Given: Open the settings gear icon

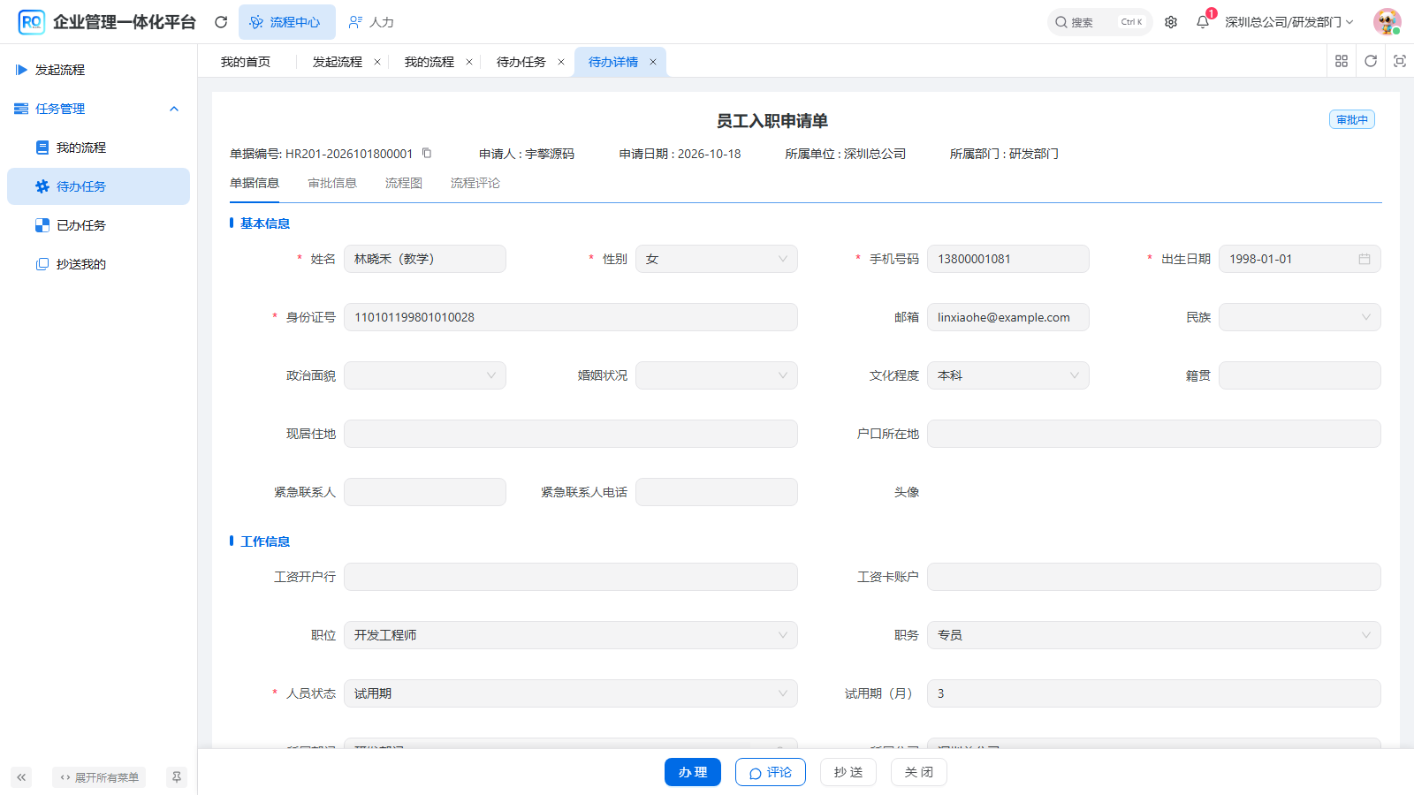Looking at the screenshot, I should 1171,22.
